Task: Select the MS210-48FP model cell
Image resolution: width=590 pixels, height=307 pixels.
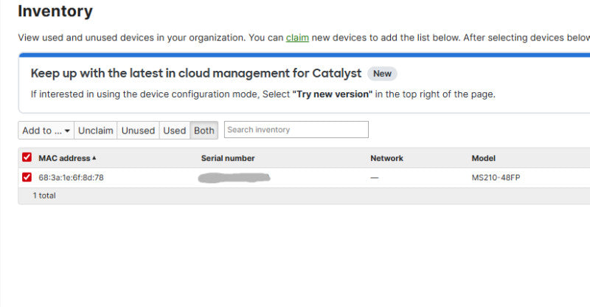Action: [496, 177]
